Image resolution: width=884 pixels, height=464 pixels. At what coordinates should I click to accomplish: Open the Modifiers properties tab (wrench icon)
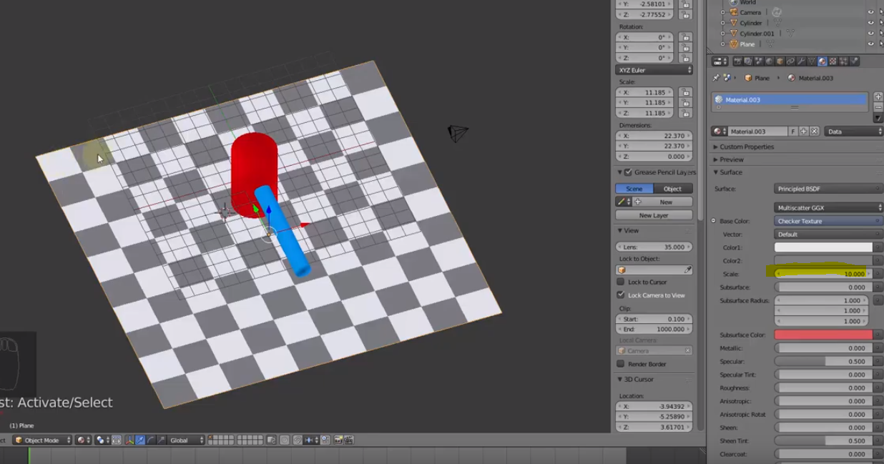[x=801, y=61]
